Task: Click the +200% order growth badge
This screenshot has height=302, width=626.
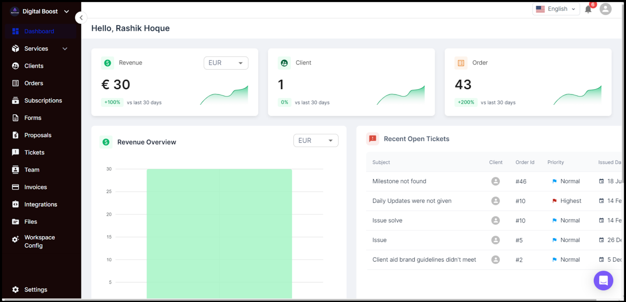Action: click(x=466, y=102)
